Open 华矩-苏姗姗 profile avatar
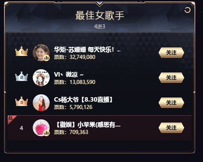This screenshot has height=162, width=203. point(41,53)
